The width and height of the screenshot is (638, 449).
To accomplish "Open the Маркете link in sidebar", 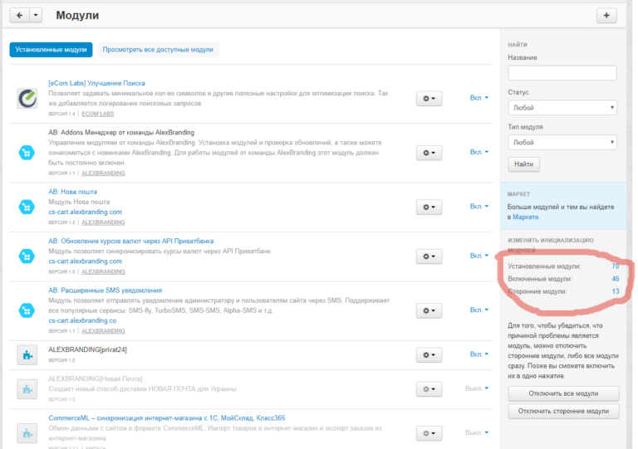I will coord(526,217).
